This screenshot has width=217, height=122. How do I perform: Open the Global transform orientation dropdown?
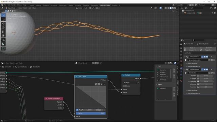(x=80, y=8)
